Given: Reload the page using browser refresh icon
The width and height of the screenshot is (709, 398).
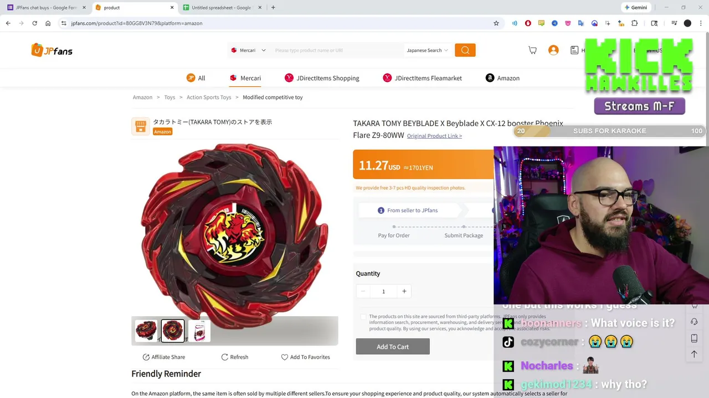Looking at the screenshot, I should tap(34, 23).
